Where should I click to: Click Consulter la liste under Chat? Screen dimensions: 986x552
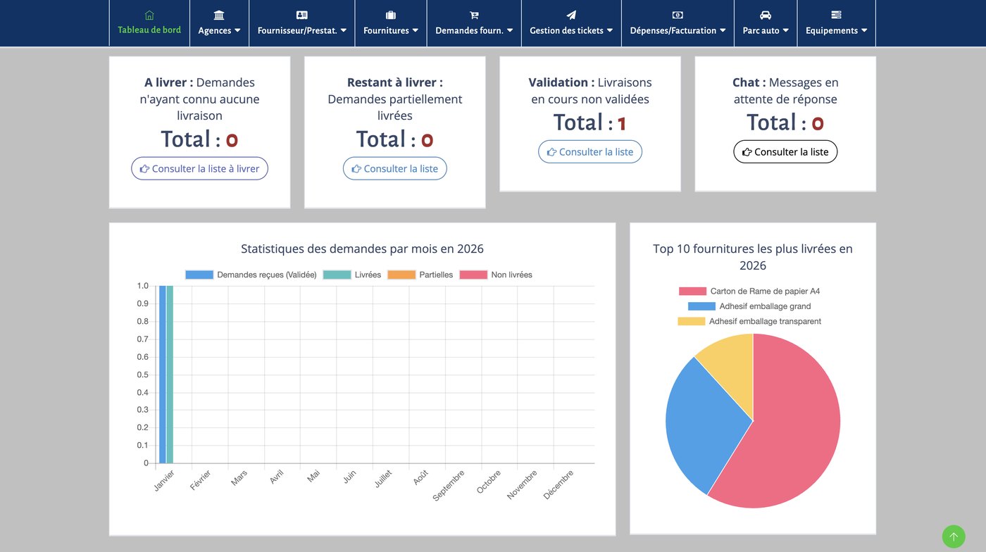[785, 151]
